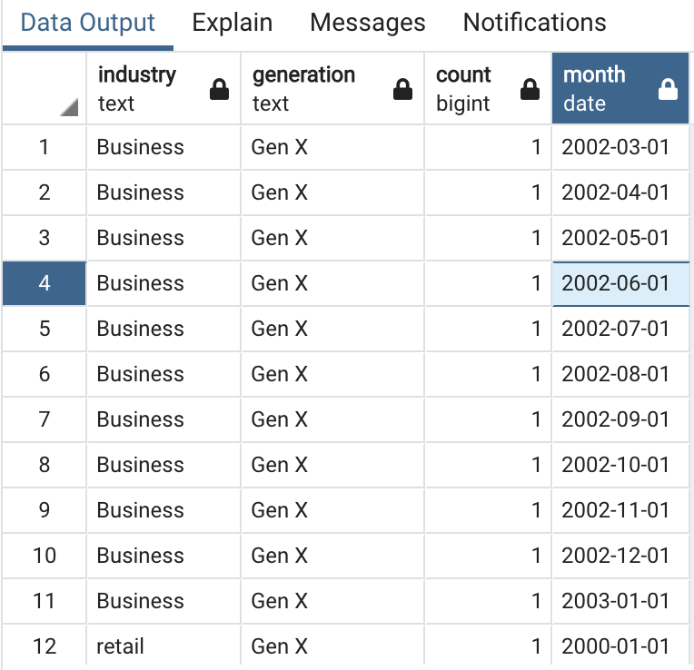Open the Messages tab
This screenshot has height=670, width=694.
tap(367, 23)
